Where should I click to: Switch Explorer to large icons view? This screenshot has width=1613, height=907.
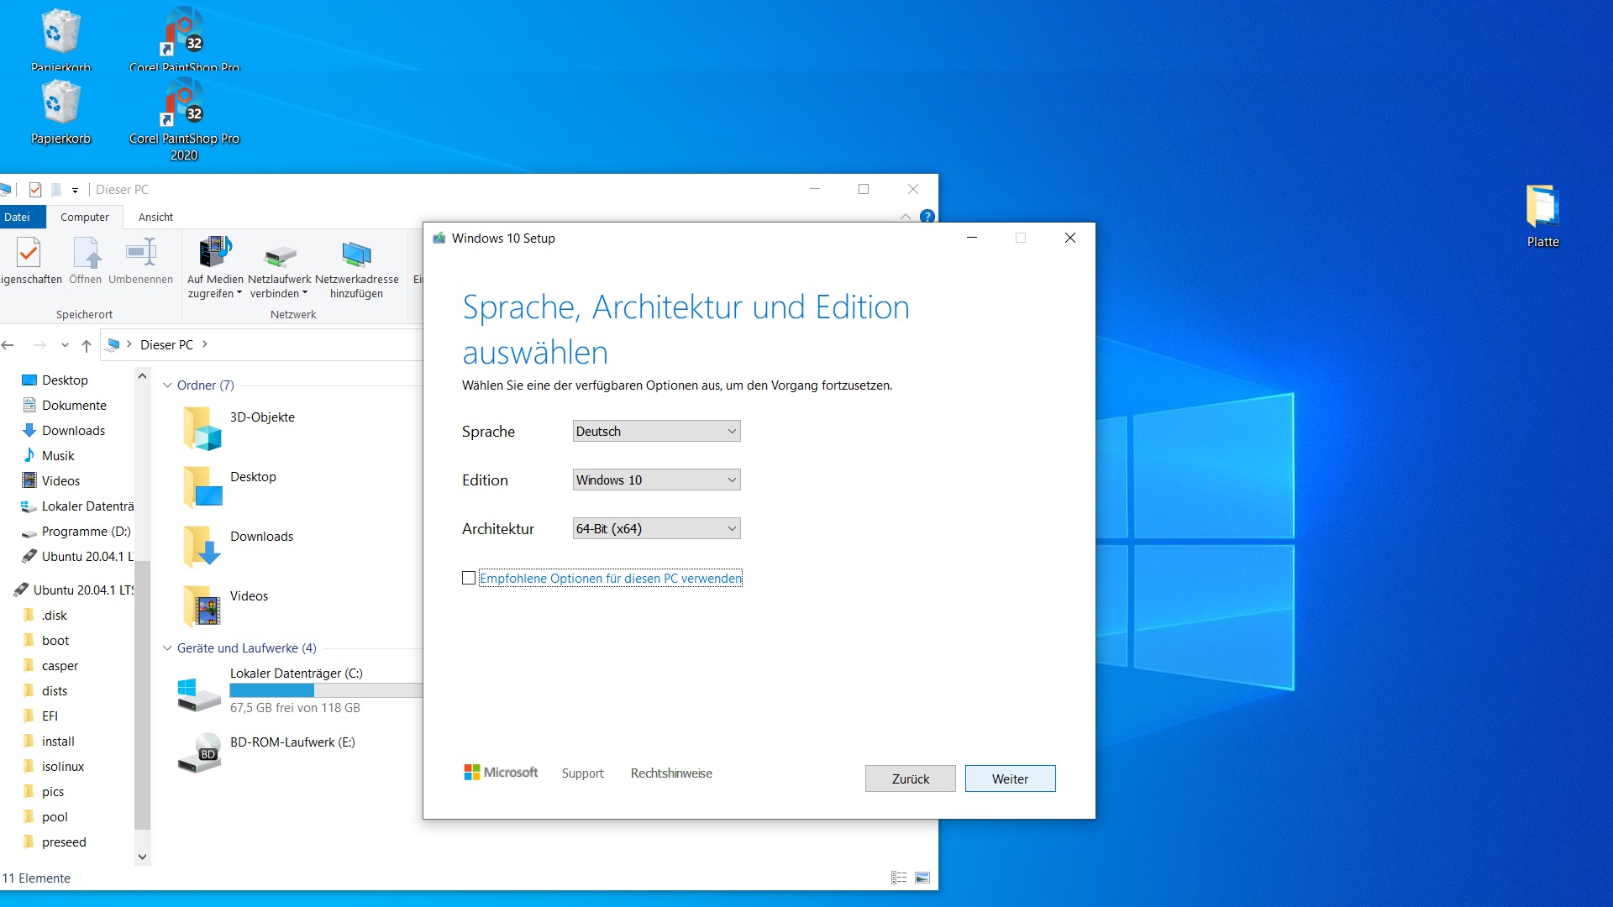[922, 878]
